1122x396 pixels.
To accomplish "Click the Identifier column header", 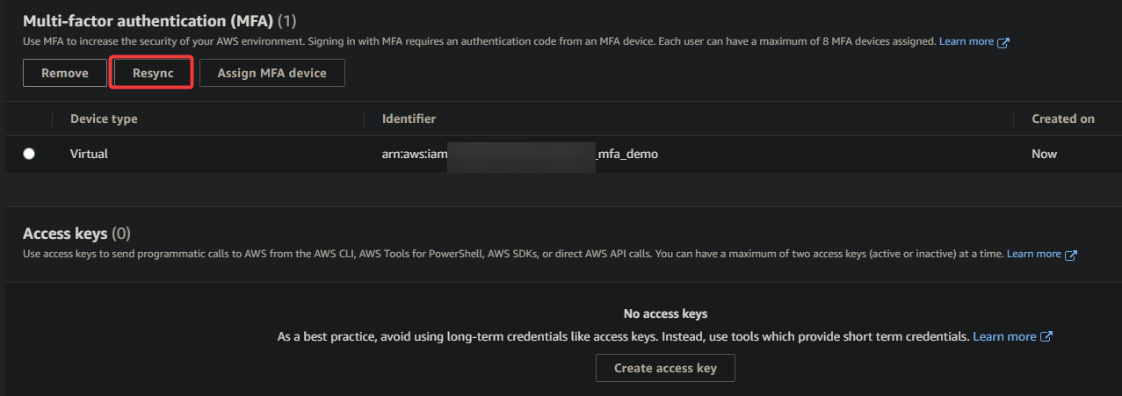I will tap(409, 119).
